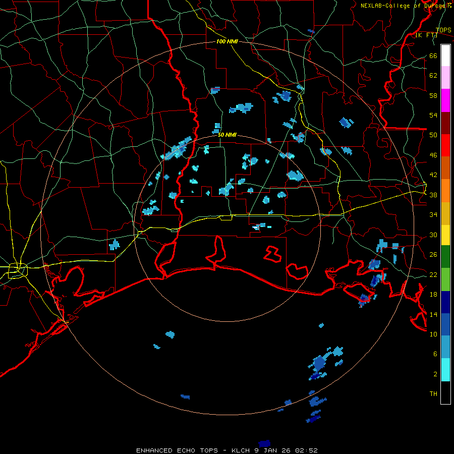Click the navy blue legend color band
Image resolution: width=454 pixels, height=454 pixels.
(445, 302)
